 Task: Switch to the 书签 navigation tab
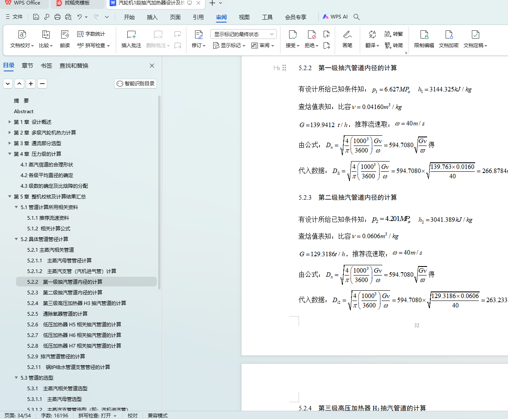coord(46,66)
